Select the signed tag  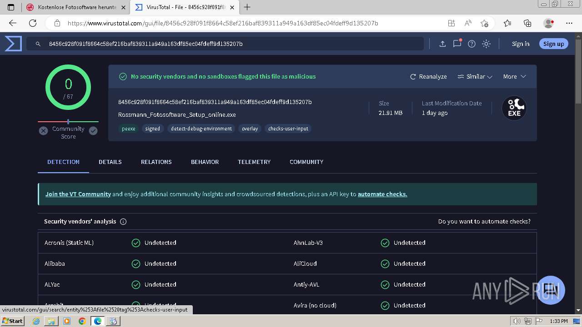(x=153, y=129)
